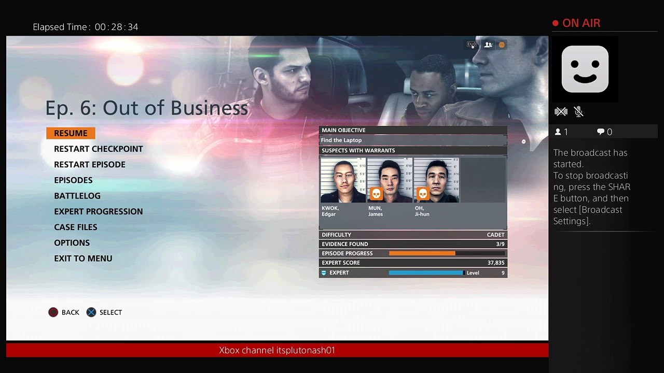
Task: Choose RESTART EPISODE
Action: coord(90,164)
